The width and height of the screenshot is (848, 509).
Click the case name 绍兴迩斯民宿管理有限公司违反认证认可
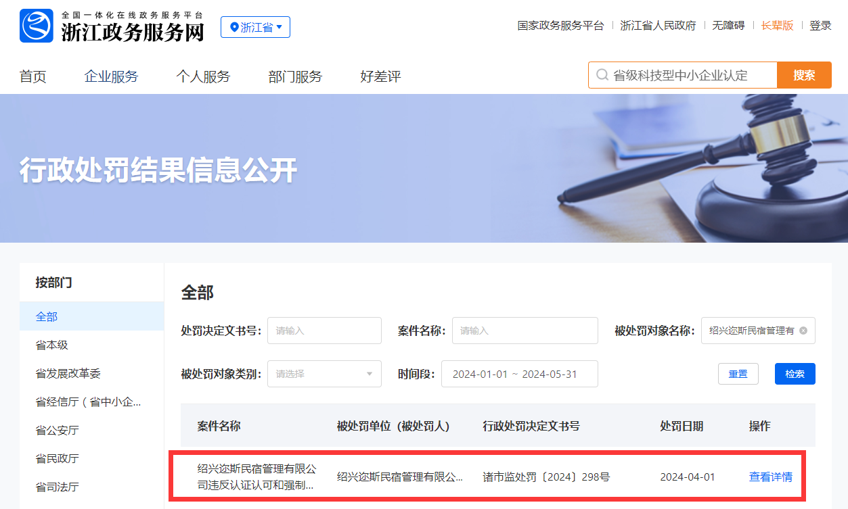(256, 477)
